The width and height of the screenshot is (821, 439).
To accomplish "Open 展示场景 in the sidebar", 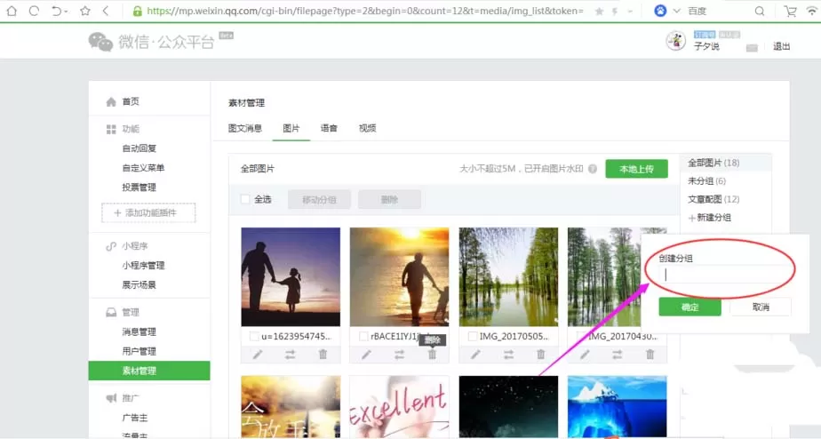I will (139, 284).
